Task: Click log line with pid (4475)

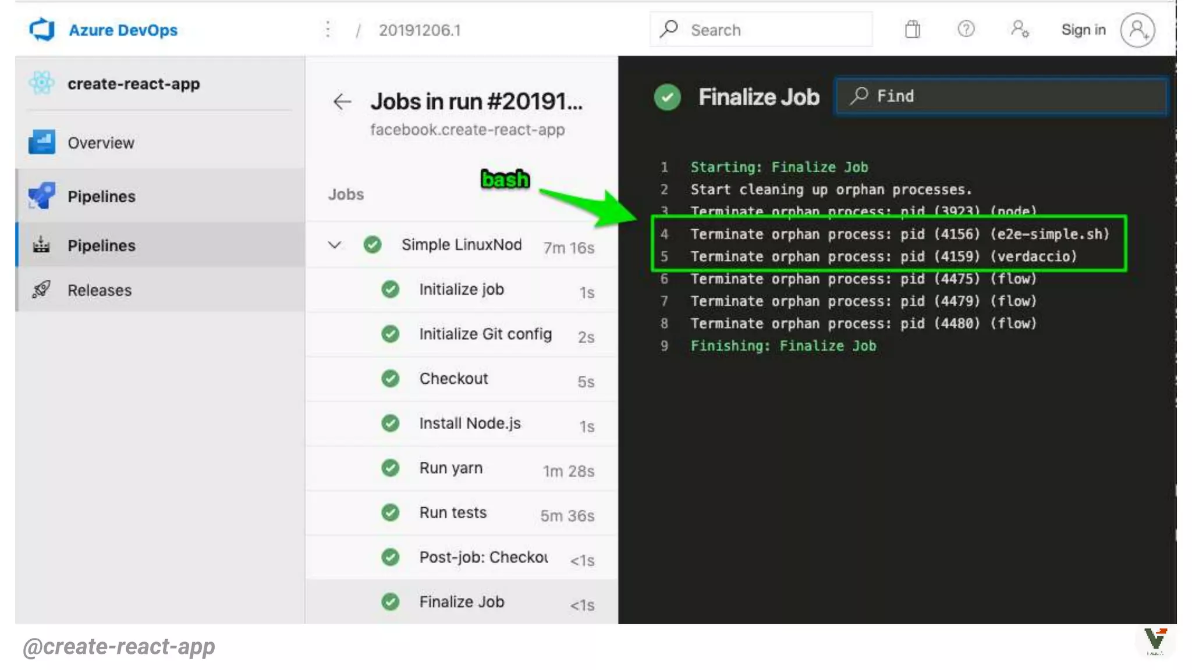Action: coord(863,279)
